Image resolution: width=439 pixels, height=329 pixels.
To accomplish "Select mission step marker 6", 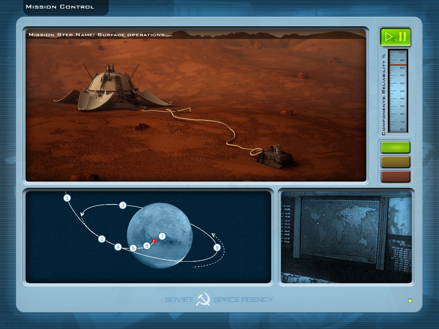I will 147,246.
